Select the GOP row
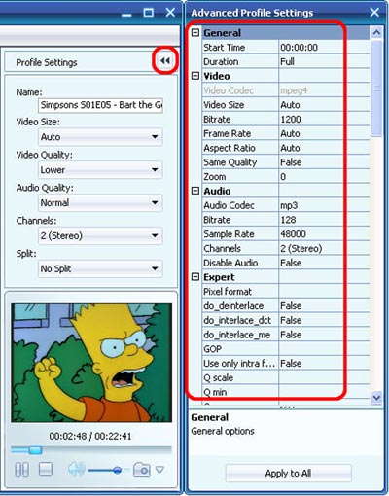The image size is (389, 496). click(286, 349)
